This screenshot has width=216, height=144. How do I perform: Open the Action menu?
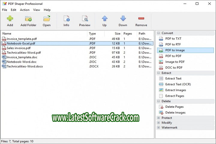[25, 10]
